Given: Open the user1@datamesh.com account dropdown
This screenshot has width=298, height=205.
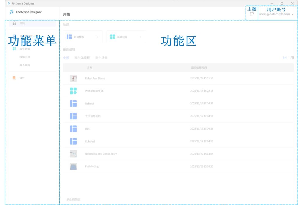Looking at the screenshot, I should (276, 14).
